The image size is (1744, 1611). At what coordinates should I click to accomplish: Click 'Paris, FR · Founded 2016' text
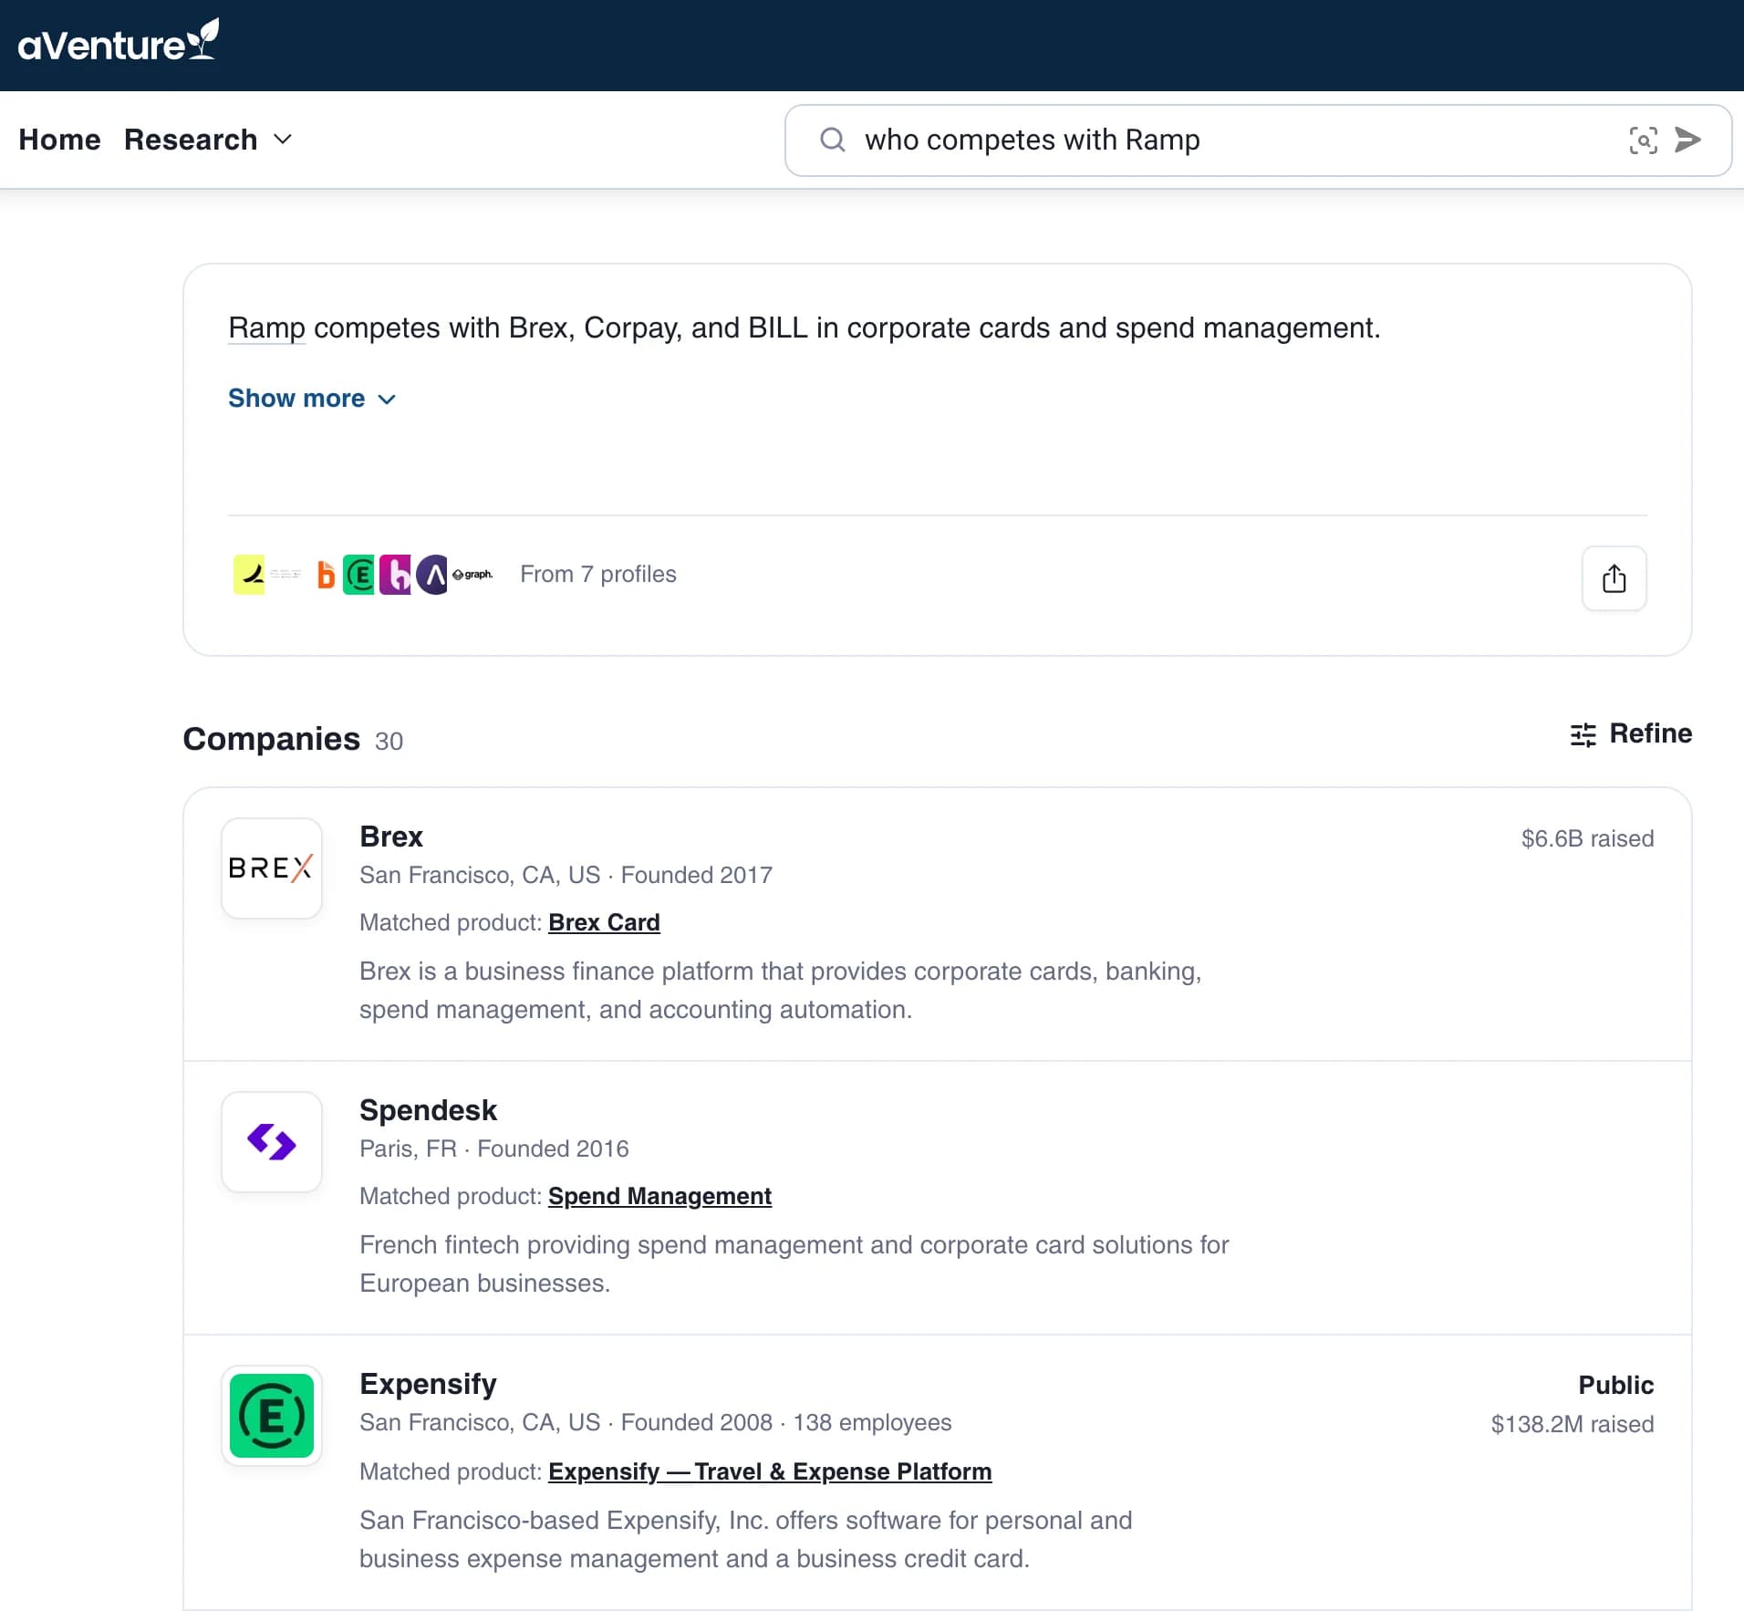point(493,1148)
